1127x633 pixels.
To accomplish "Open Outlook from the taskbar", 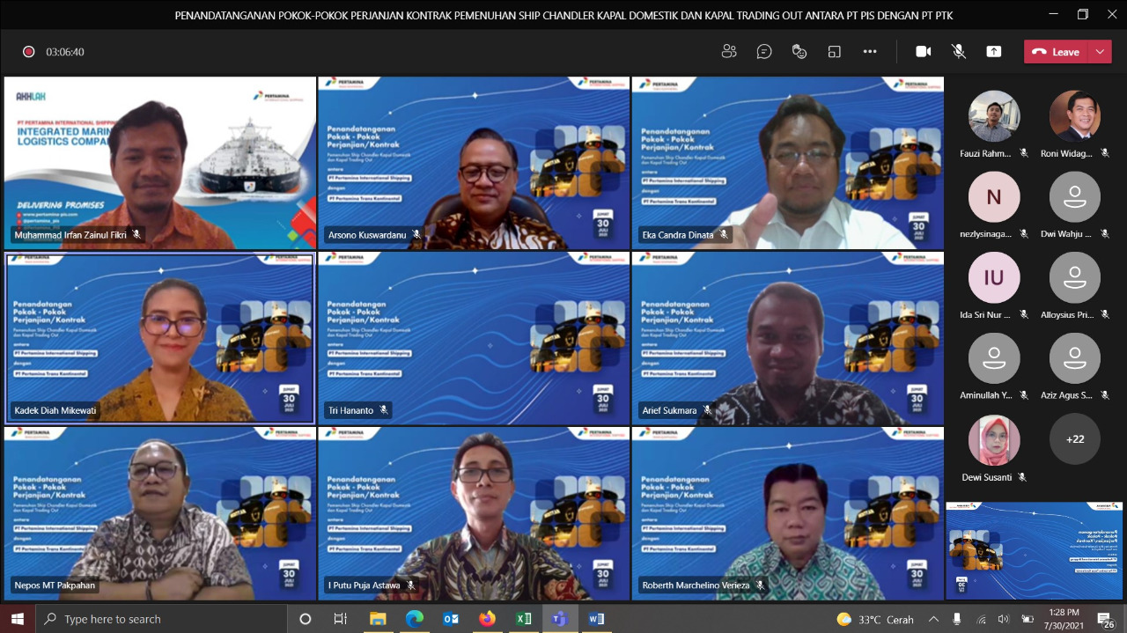I will pos(451,619).
